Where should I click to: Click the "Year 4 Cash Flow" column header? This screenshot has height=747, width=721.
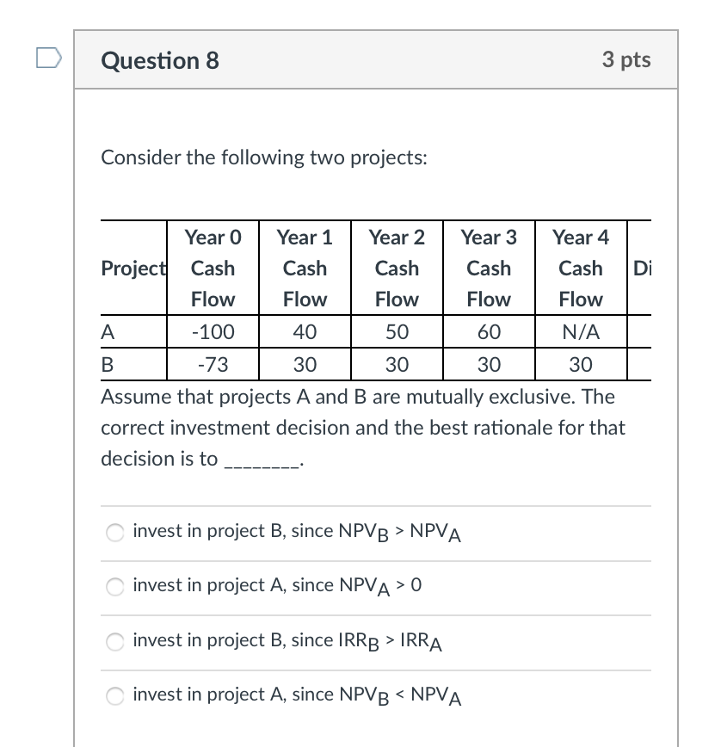click(581, 269)
